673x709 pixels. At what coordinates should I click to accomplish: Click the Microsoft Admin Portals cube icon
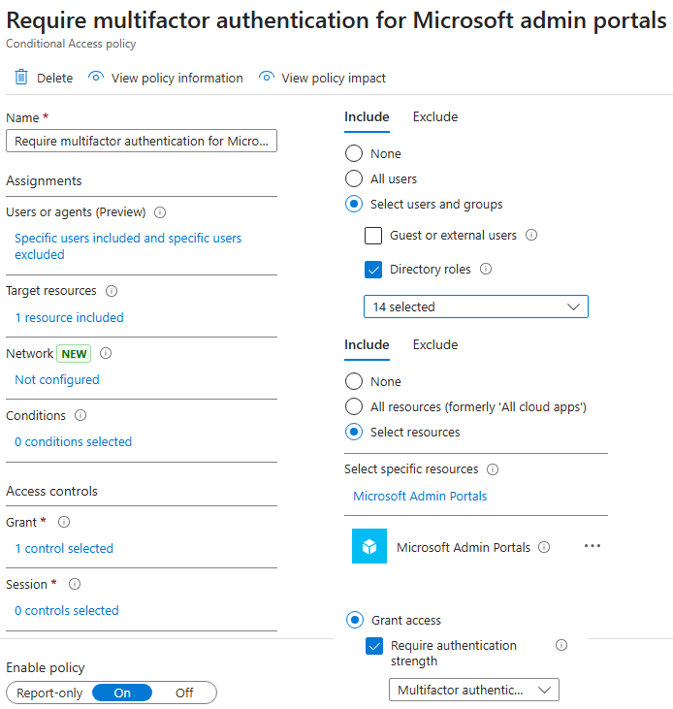click(369, 547)
